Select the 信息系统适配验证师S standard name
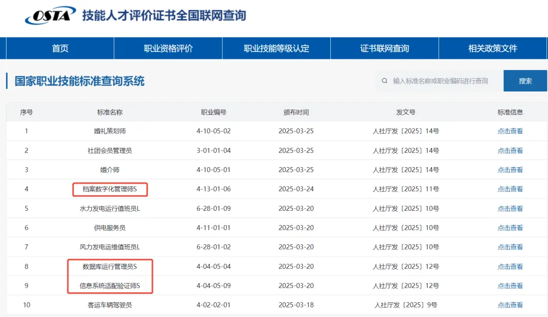 [x=110, y=286]
